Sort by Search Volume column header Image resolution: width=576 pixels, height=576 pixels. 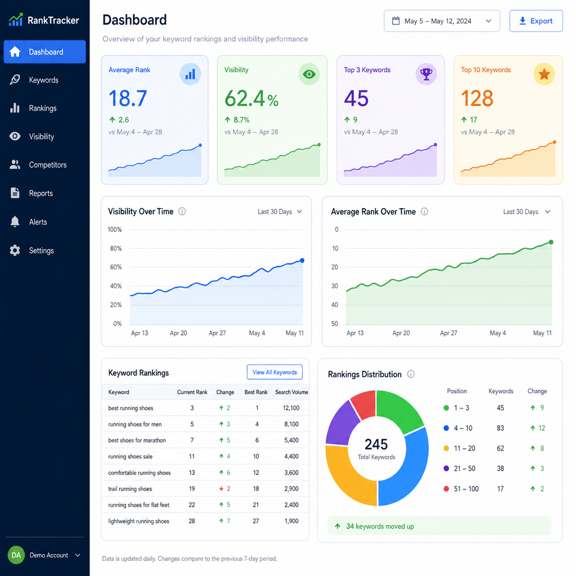coord(292,392)
